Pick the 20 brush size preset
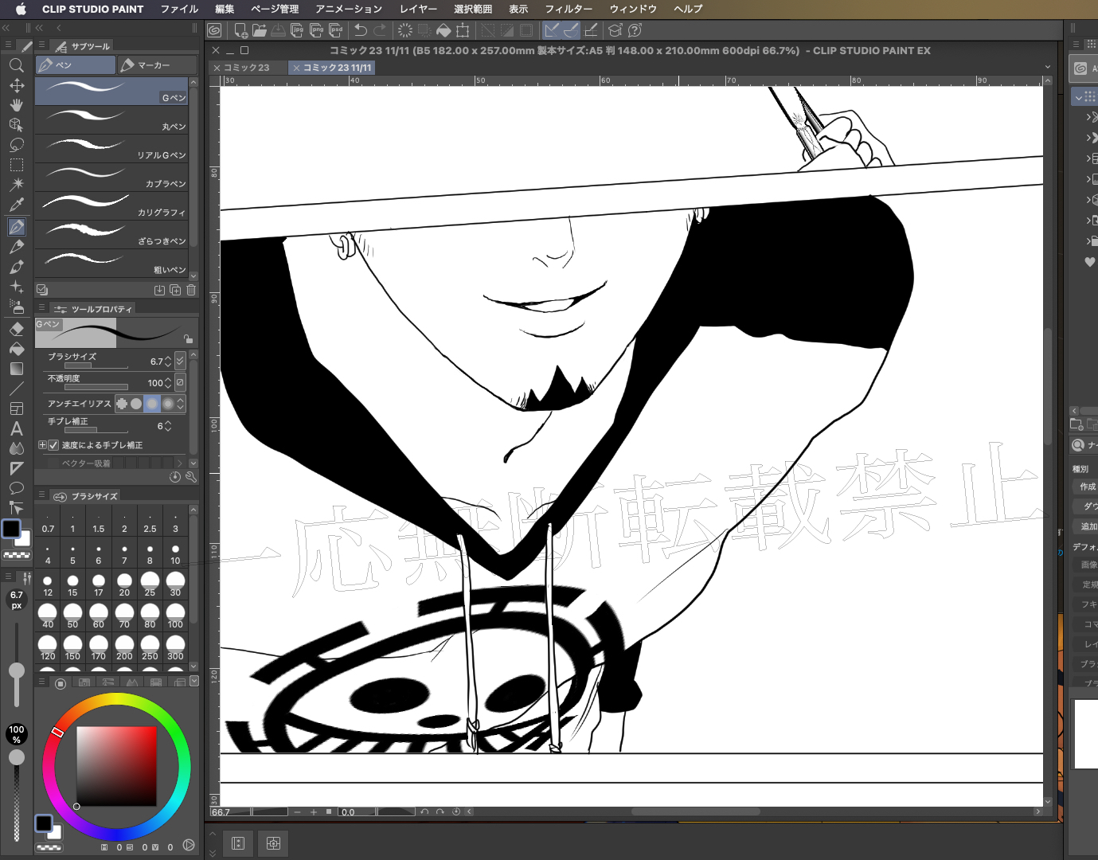 click(x=124, y=584)
